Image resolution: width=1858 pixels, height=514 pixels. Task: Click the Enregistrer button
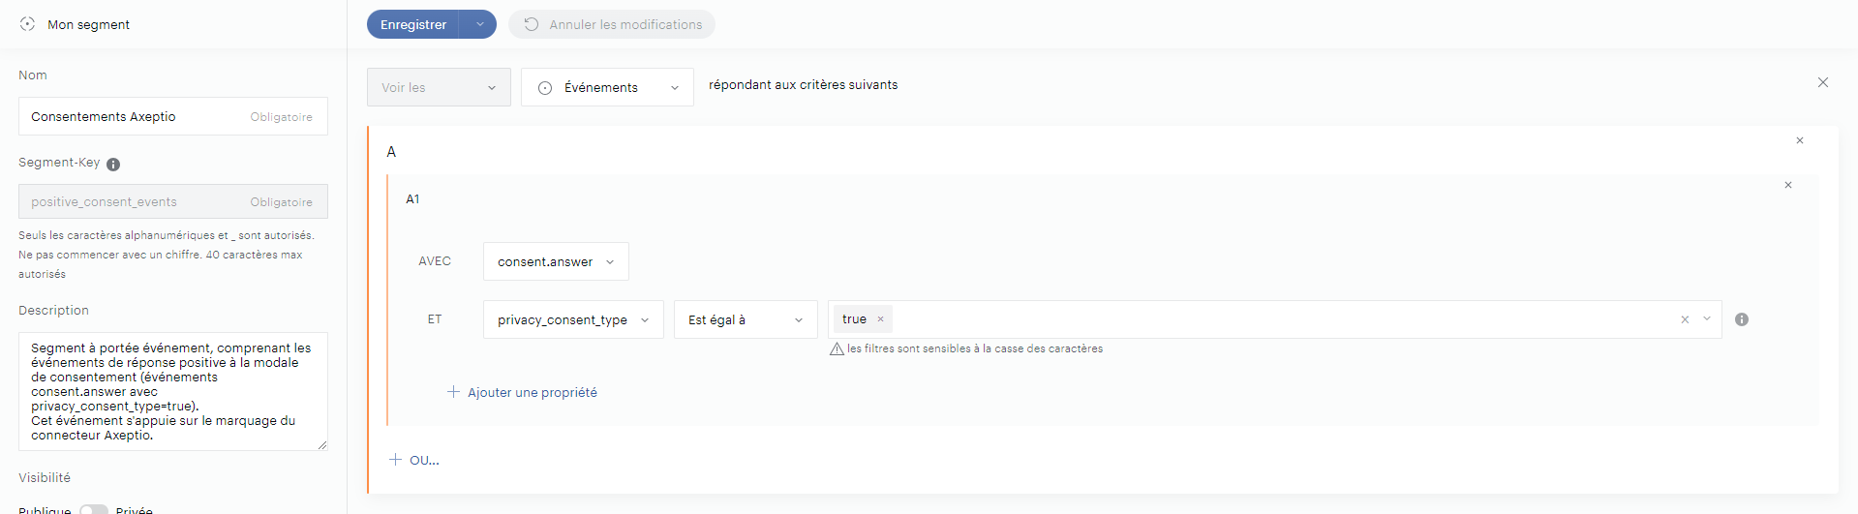pos(413,24)
